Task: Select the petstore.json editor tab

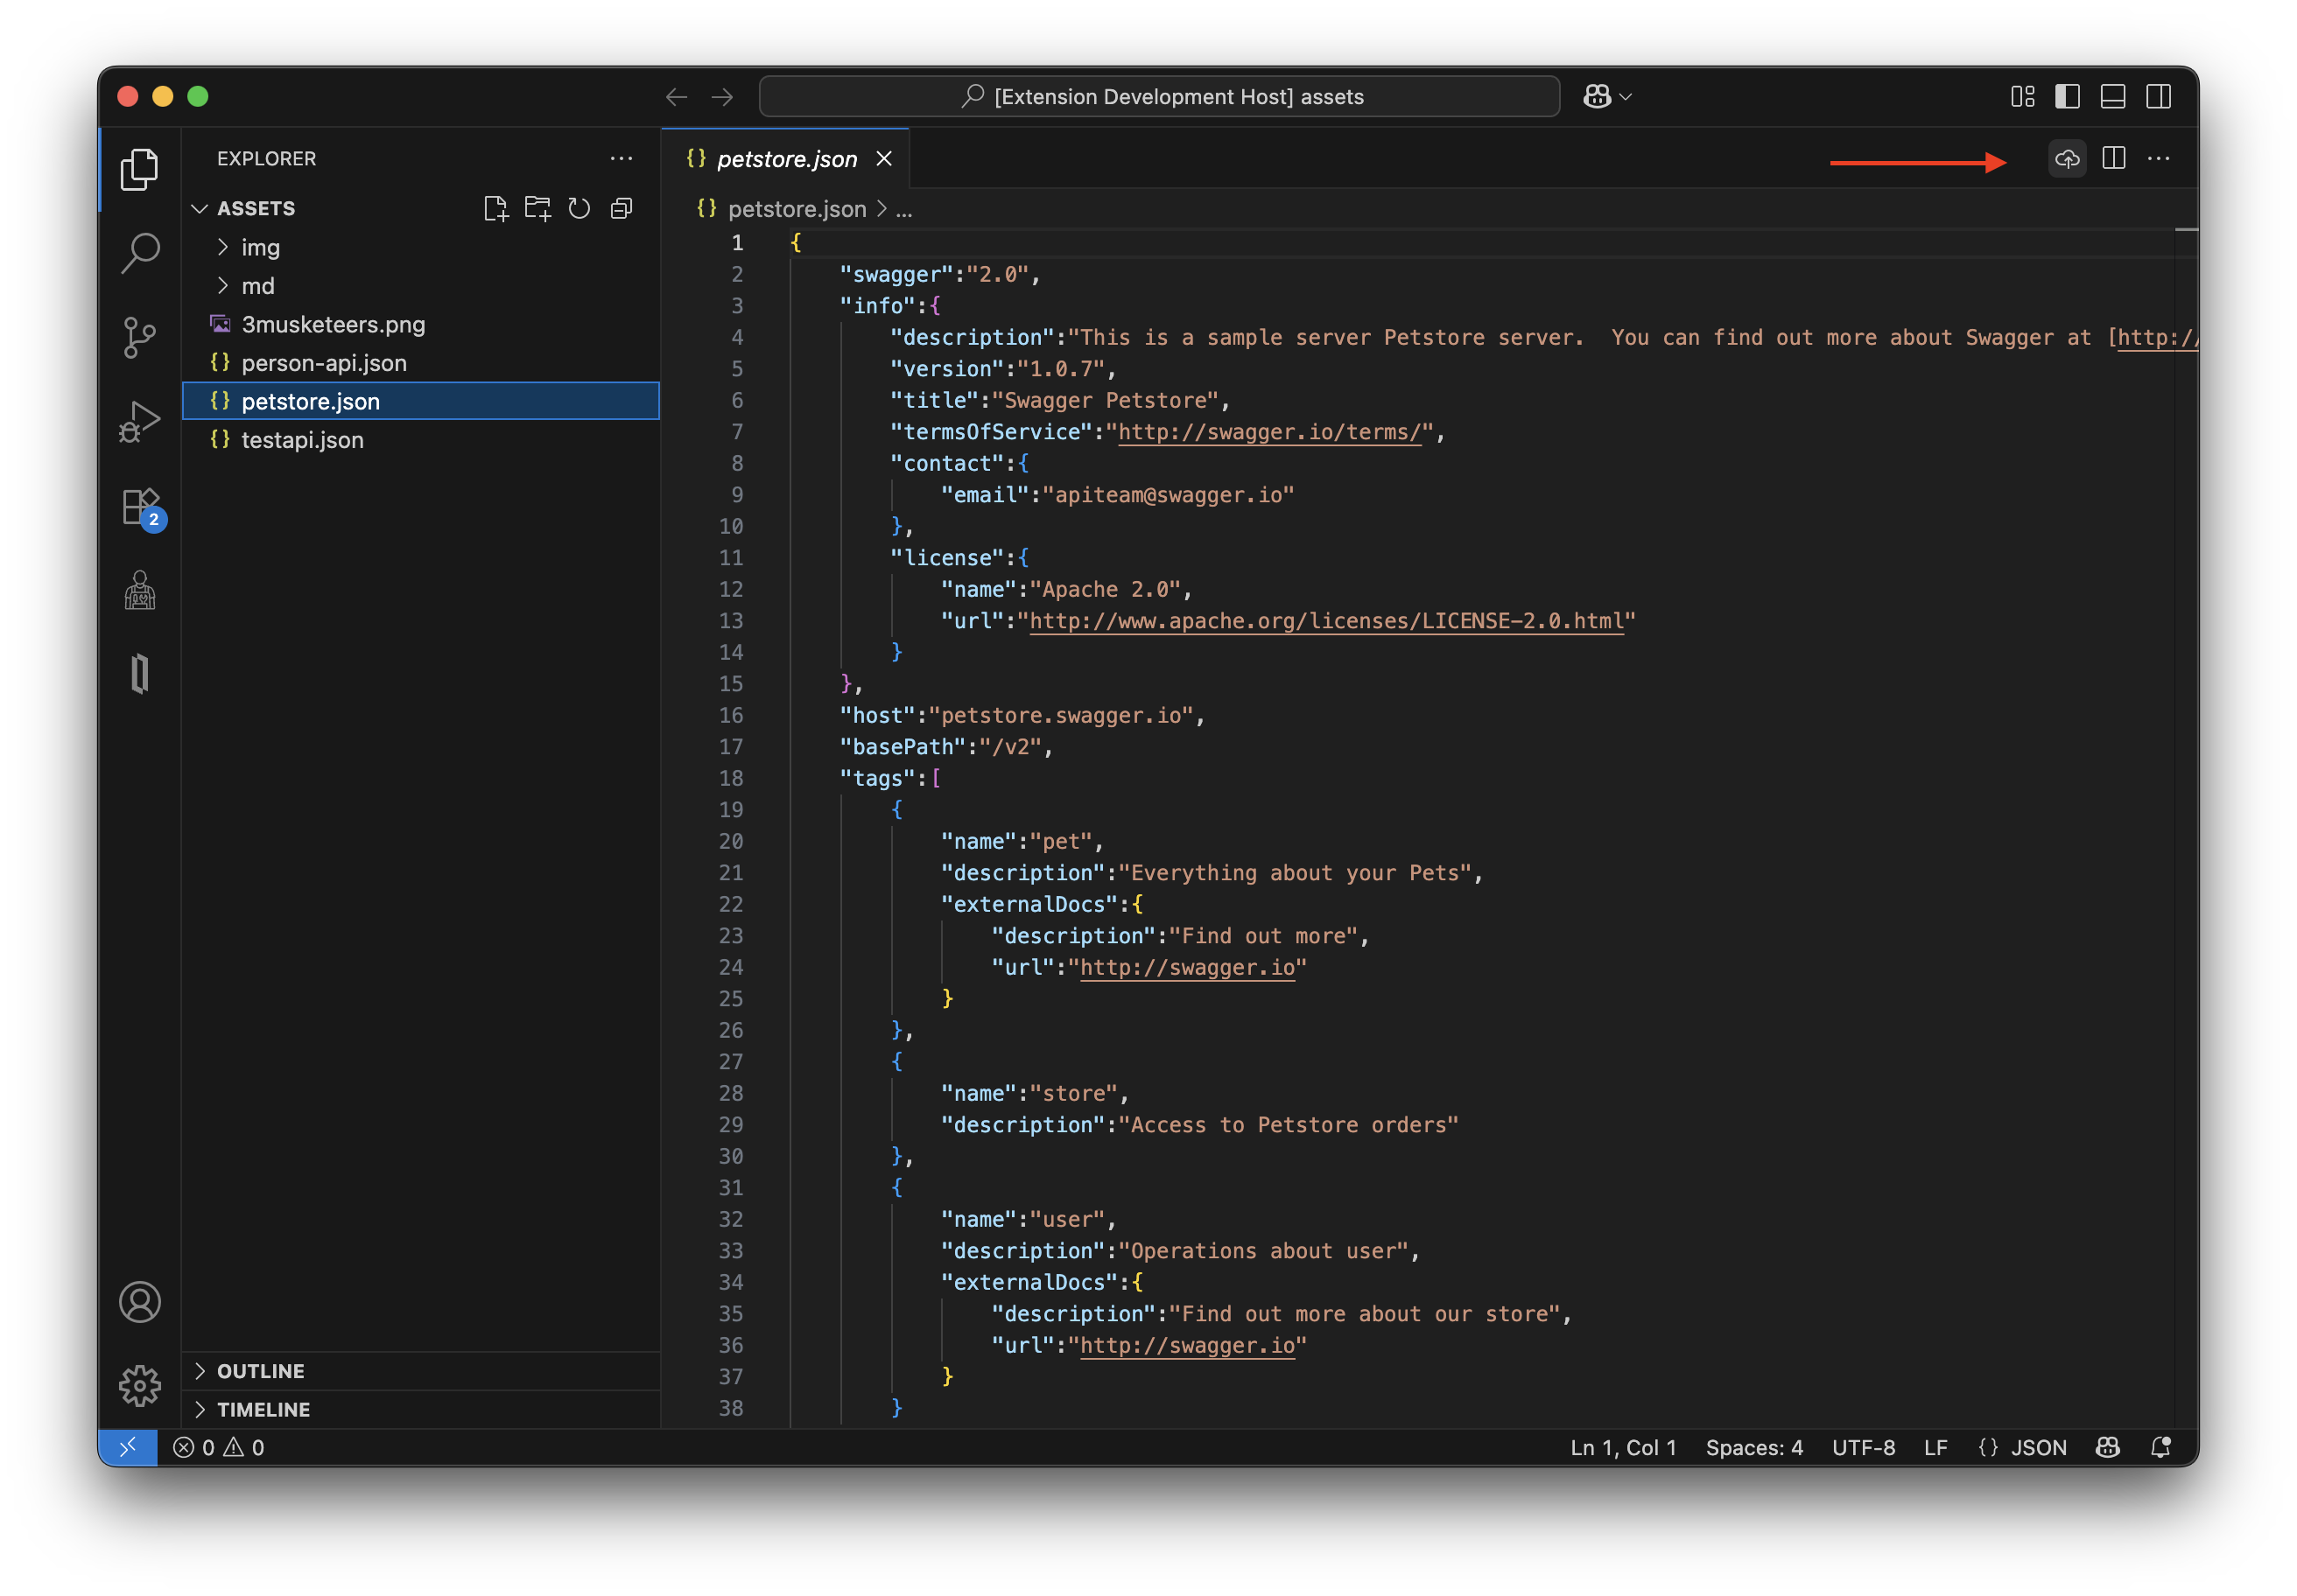Action: (x=786, y=159)
